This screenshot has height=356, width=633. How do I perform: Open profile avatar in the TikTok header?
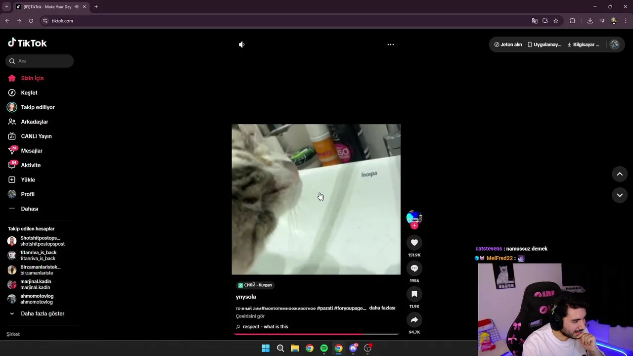point(614,44)
